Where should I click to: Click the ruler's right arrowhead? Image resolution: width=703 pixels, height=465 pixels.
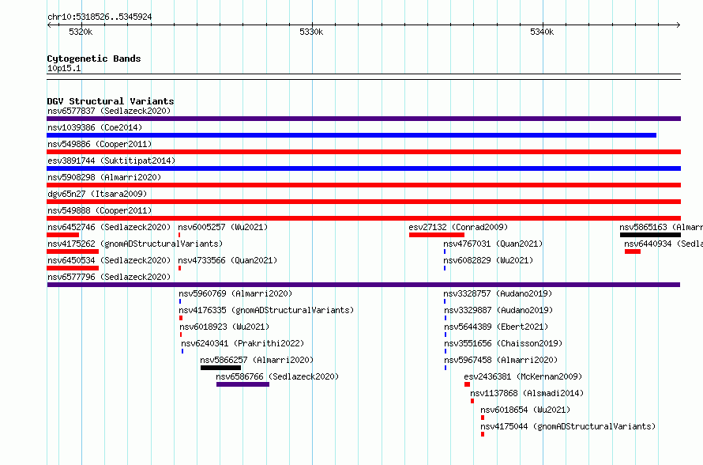(679, 25)
